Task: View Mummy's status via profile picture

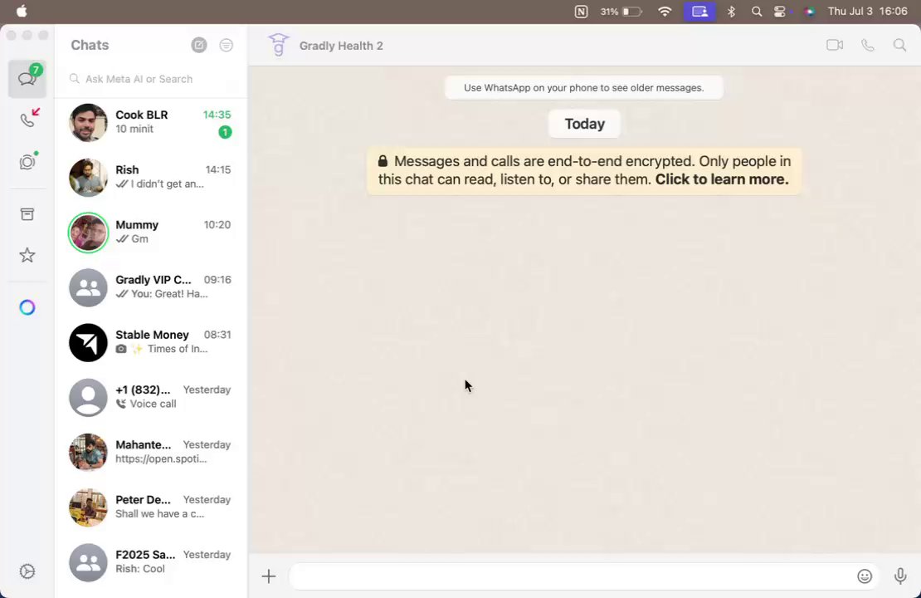Action: point(88,233)
